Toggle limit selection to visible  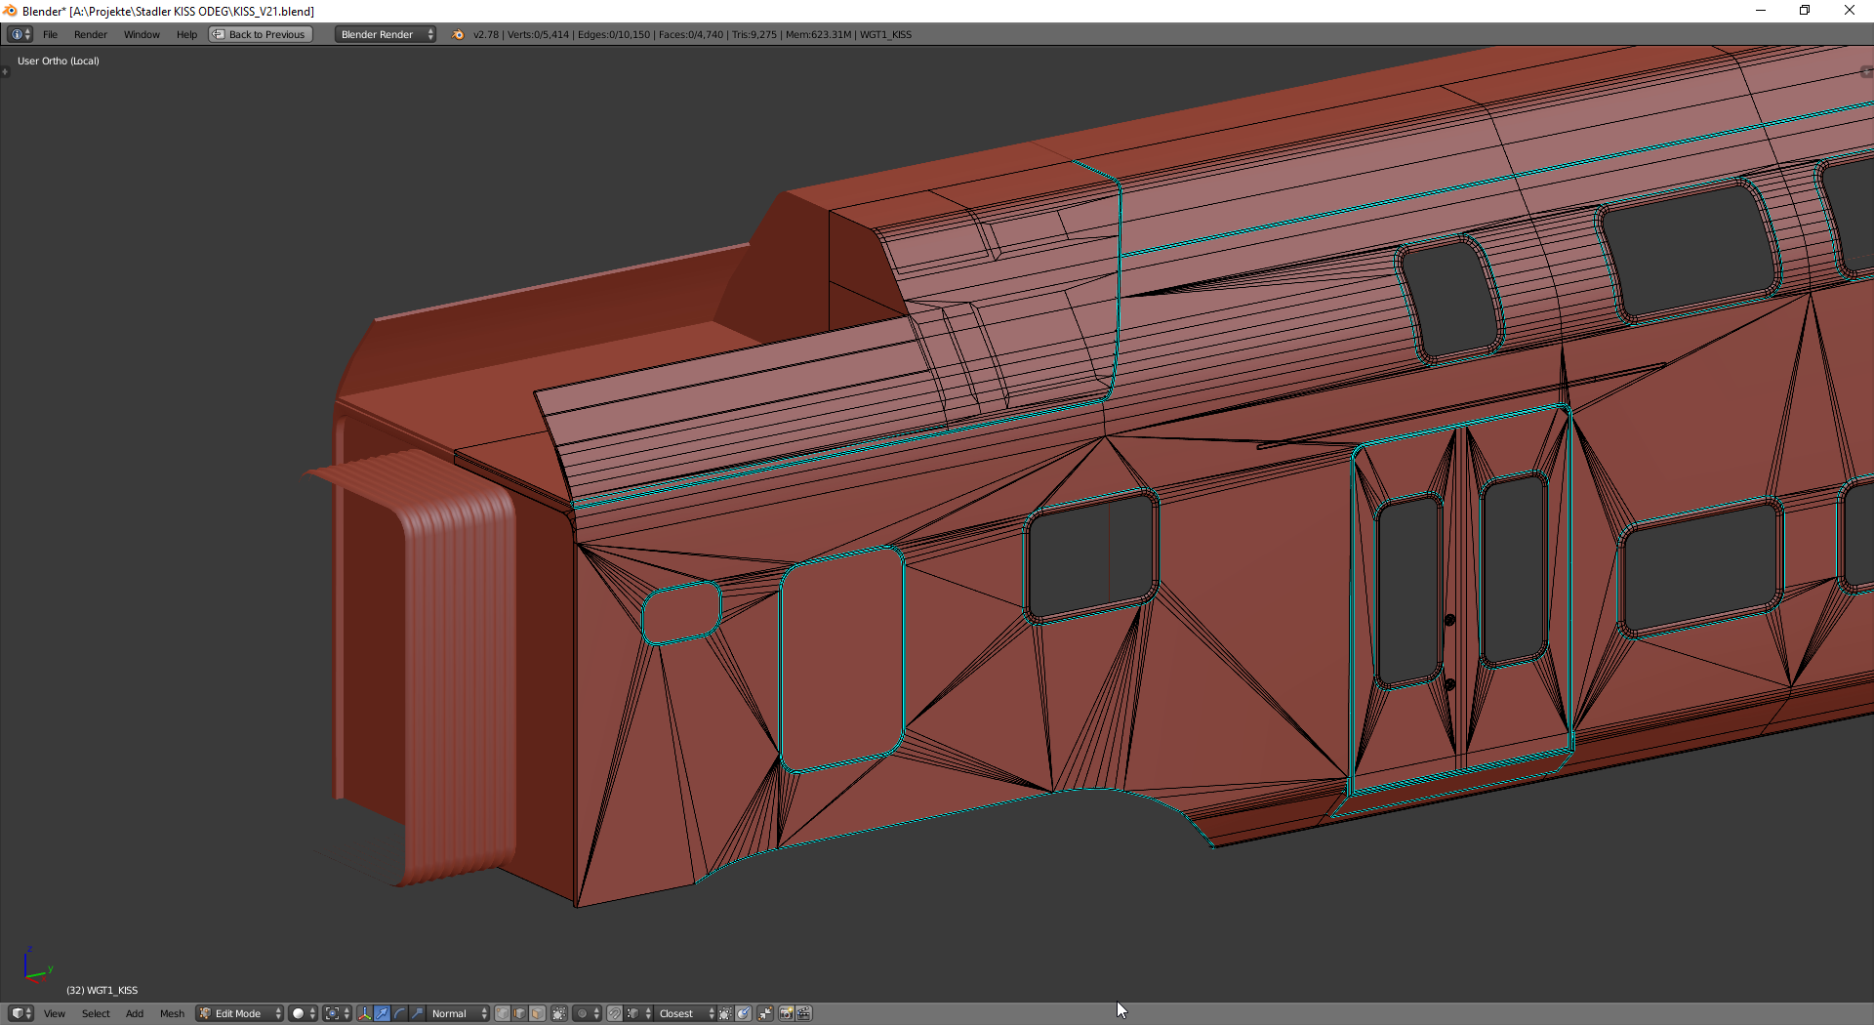pos(559,1013)
